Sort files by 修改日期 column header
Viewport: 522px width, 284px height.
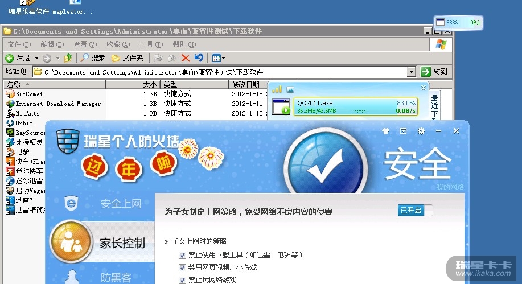(248, 85)
